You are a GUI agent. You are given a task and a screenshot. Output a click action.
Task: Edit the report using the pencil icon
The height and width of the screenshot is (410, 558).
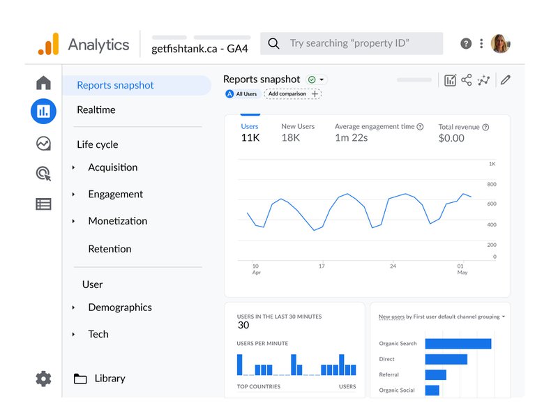pos(506,80)
